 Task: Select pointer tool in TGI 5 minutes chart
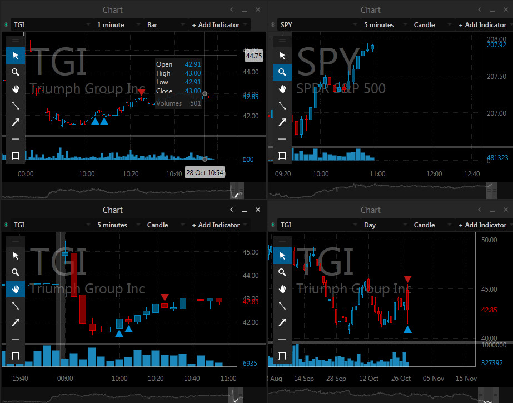click(16, 256)
